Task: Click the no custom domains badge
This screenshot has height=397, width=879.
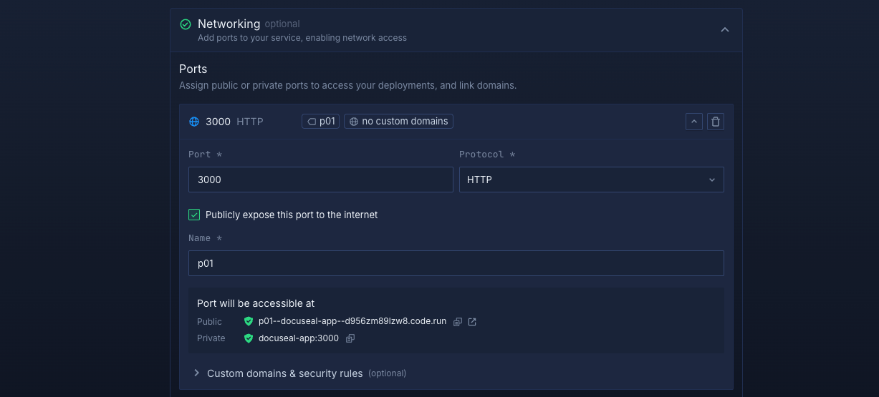Action: (398, 122)
